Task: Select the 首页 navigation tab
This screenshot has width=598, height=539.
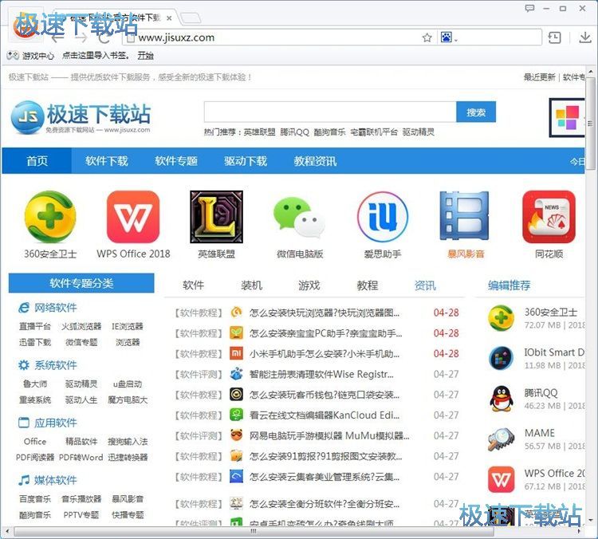Action: pyautogui.click(x=37, y=161)
